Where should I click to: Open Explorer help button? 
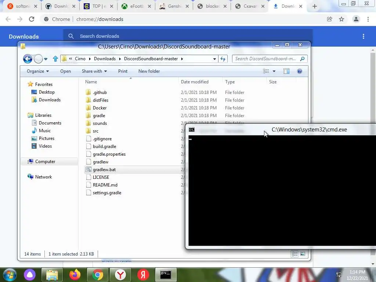[300, 71]
